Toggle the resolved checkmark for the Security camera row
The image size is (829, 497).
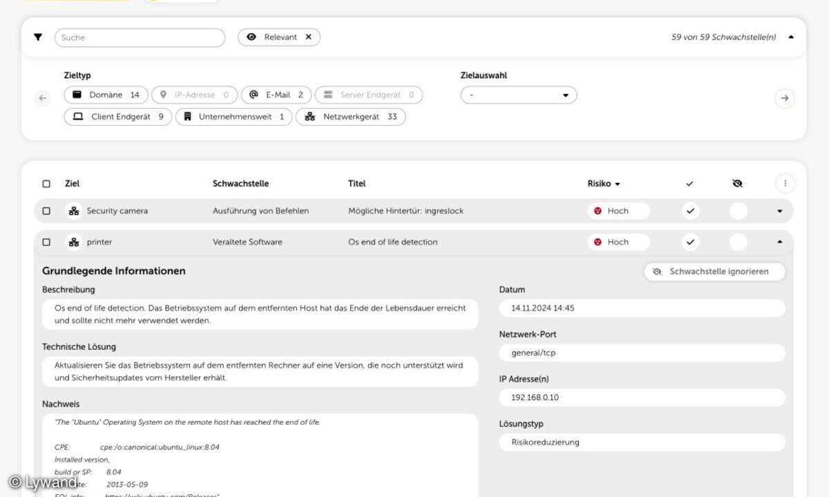(x=690, y=211)
